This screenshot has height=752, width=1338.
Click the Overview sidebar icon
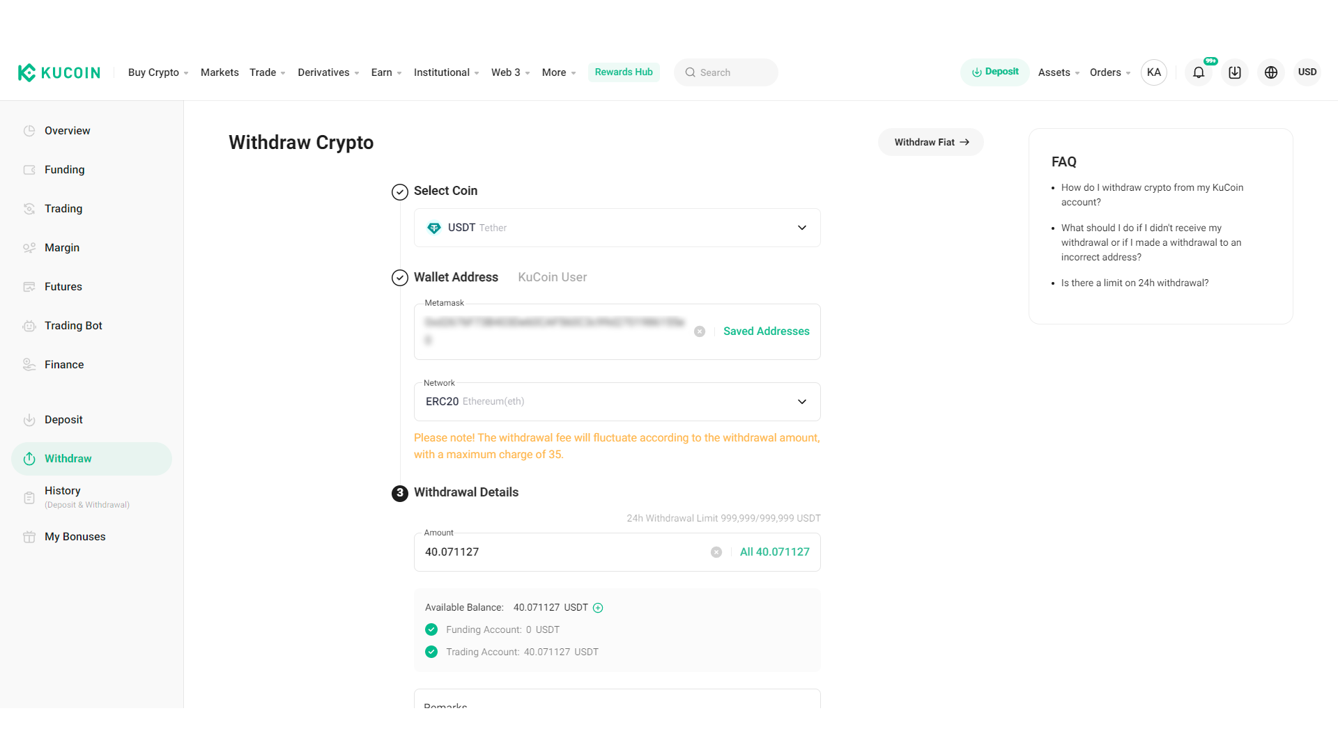coord(29,130)
